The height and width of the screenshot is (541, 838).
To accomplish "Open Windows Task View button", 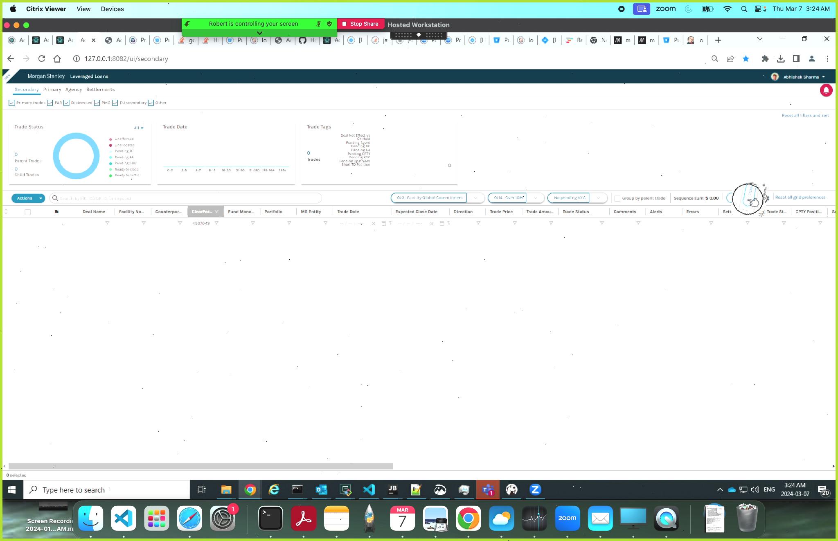I will click(202, 489).
